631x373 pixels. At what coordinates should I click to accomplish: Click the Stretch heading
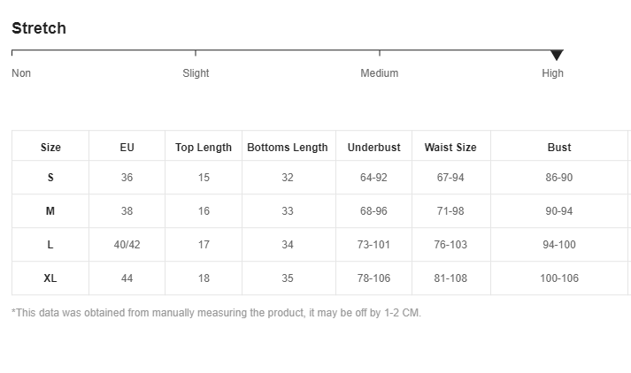(x=39, y=28)
